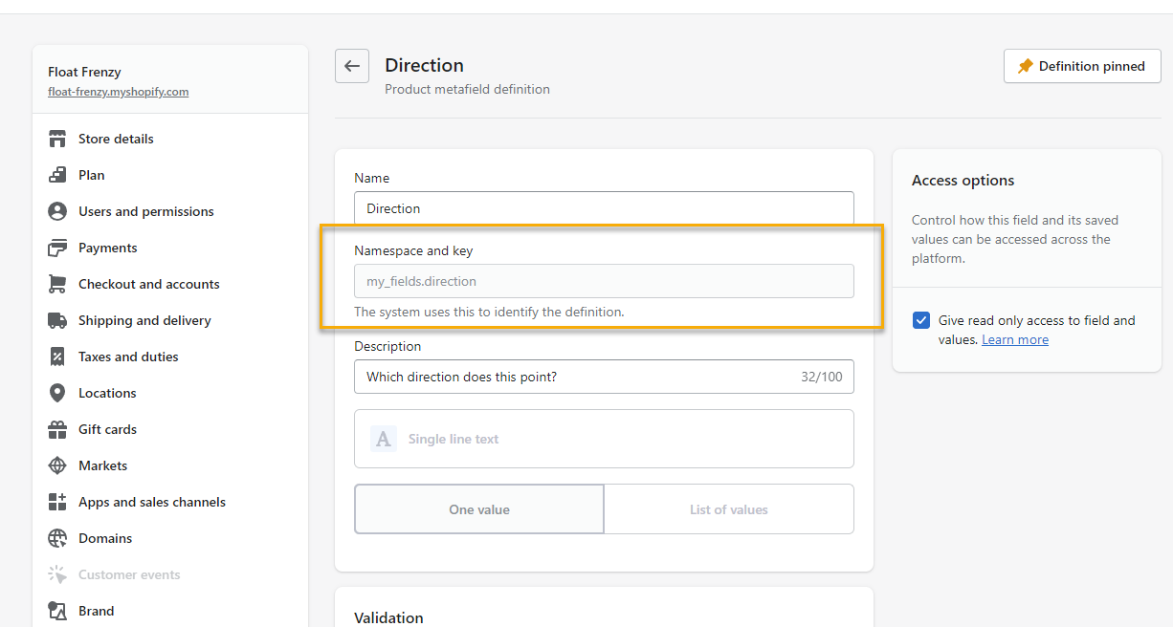This screenshot has width=1173, height=627.
Task: Click the Checkout and accounts cart icon
Action: pos(57,284)
